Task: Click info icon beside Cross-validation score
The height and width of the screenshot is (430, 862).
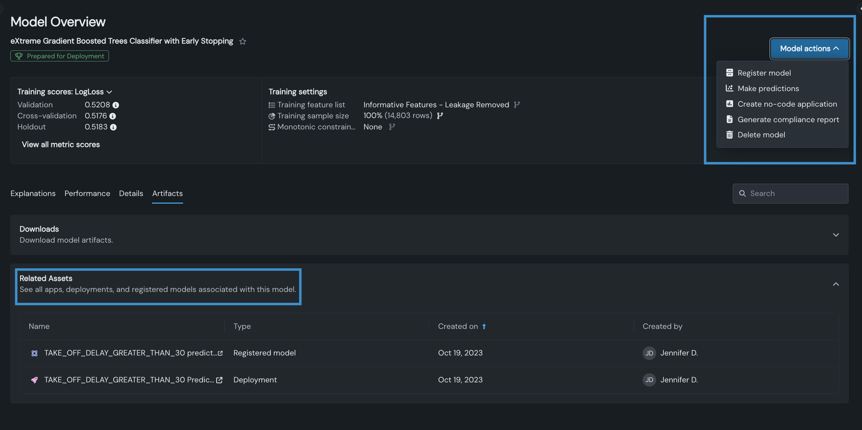Action: pos(113,116)
